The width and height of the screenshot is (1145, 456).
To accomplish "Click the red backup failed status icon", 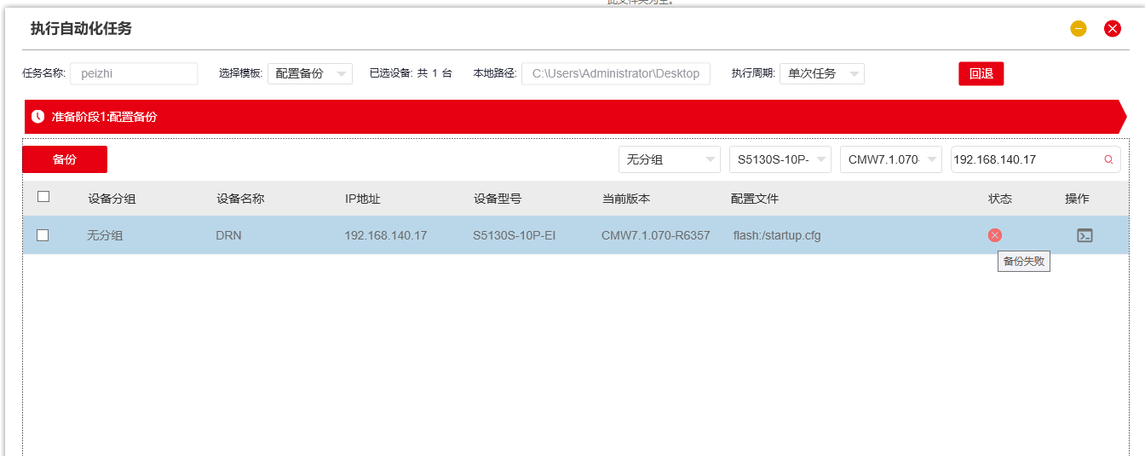I will coord(994,235).
